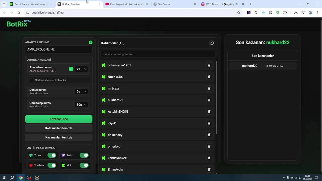Click the 11-04-26 01:59 timestamp
This screenshot has width=322, height=181.
pos(274,66)
